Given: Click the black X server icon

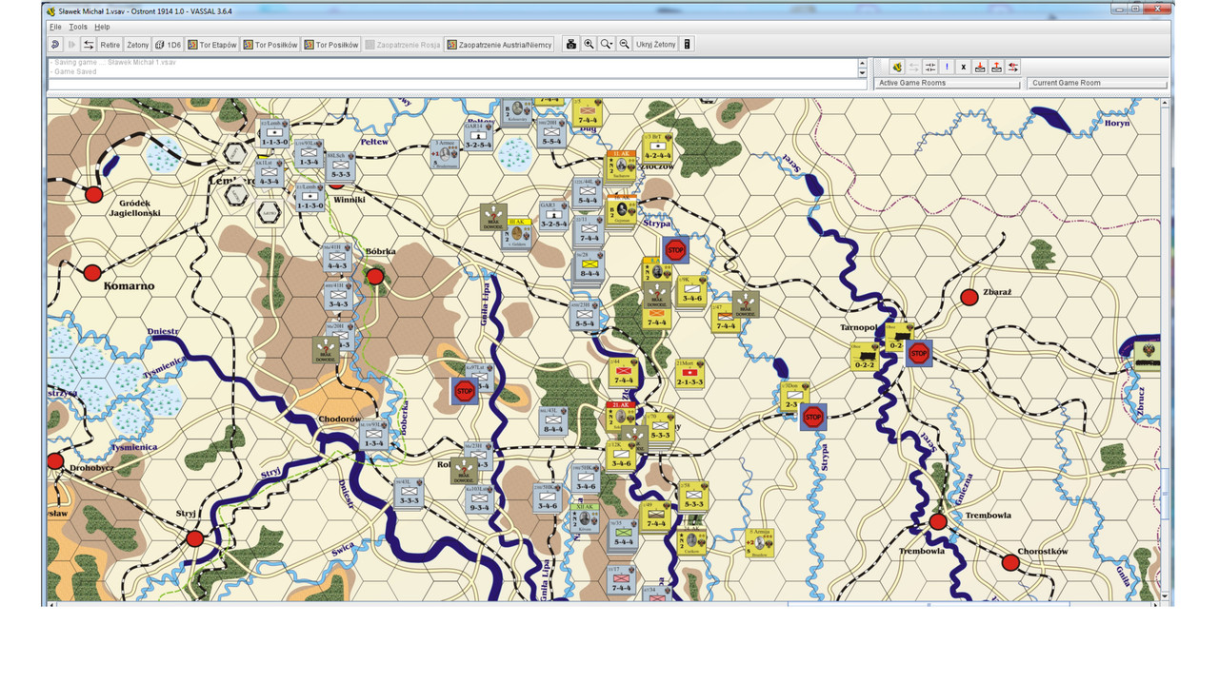Looking at the screenshot, I should click(964, 68).
